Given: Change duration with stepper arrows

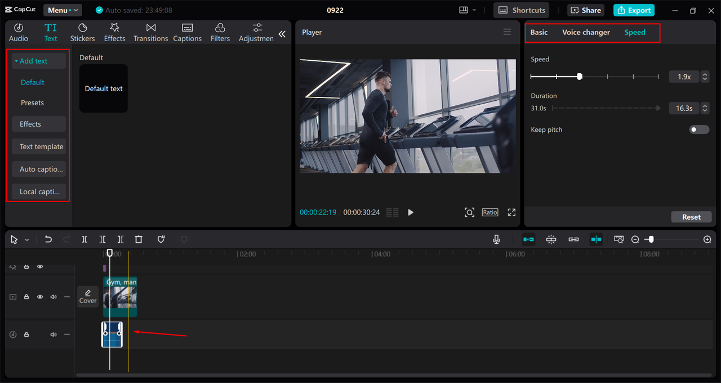Looking at the screenshot, I should pyautogui.click(x=705, y=108).
